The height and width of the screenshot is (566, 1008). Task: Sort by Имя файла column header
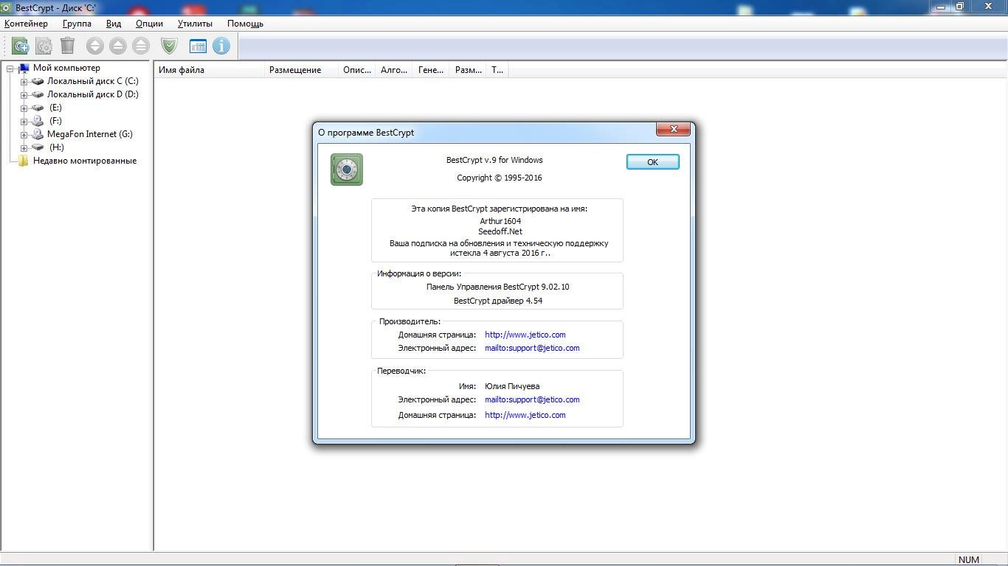[x=210, y=70]
